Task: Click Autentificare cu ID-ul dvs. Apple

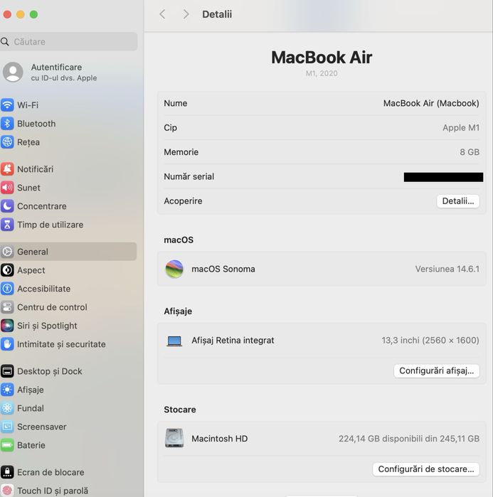Action: 64,73
